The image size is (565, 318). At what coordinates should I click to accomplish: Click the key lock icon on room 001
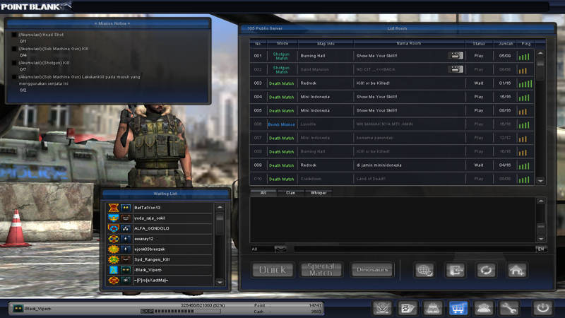click(456, 56)
